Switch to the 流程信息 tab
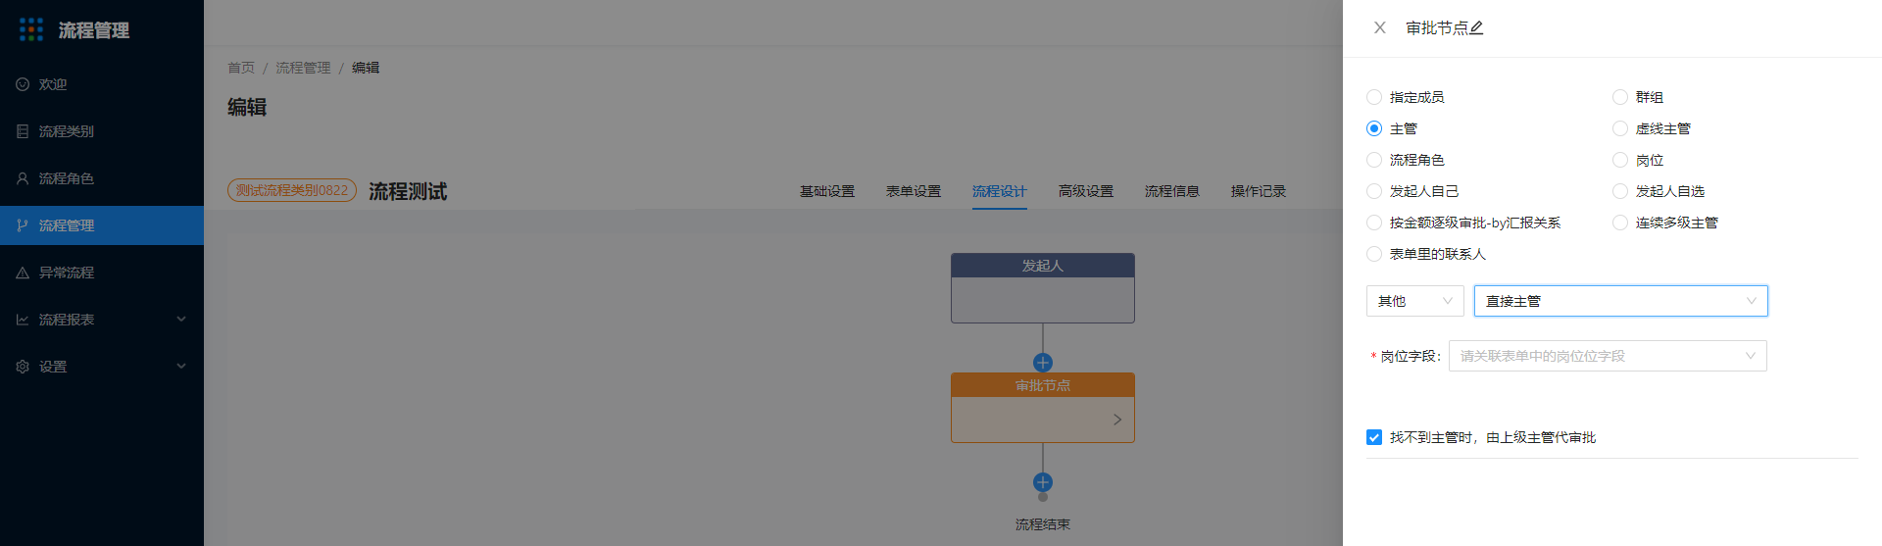1882x546 pixels. click(x=1172, y=191)
